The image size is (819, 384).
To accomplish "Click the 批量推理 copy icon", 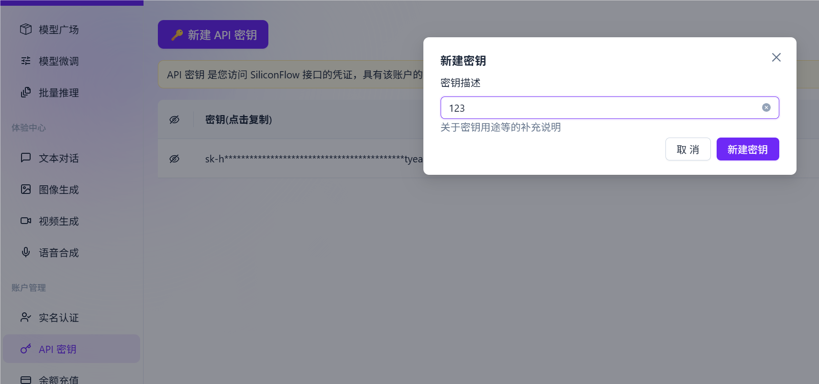I will [x=26, y=92].
